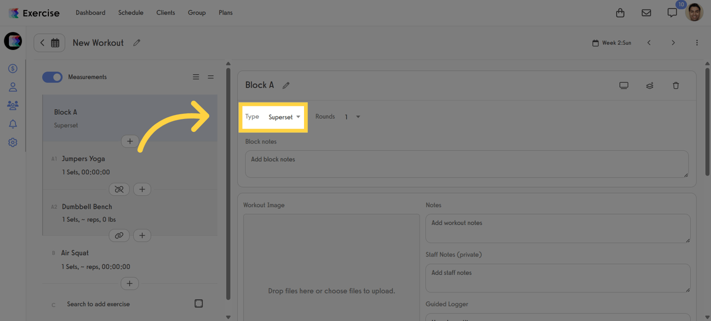Click the Add workout notes field

(557, 228)
